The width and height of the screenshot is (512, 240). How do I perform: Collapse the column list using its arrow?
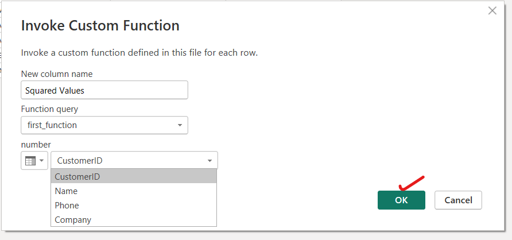tap(209, 161)
